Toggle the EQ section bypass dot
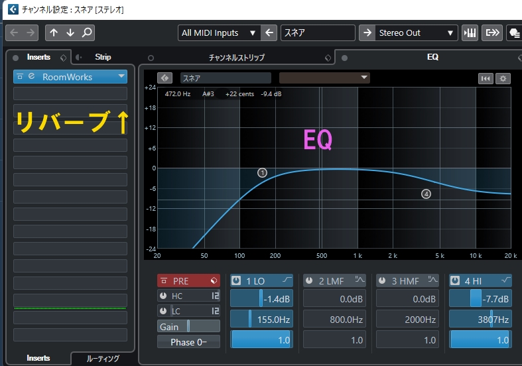This screenshot has height=366, width=522. point(344,58)
